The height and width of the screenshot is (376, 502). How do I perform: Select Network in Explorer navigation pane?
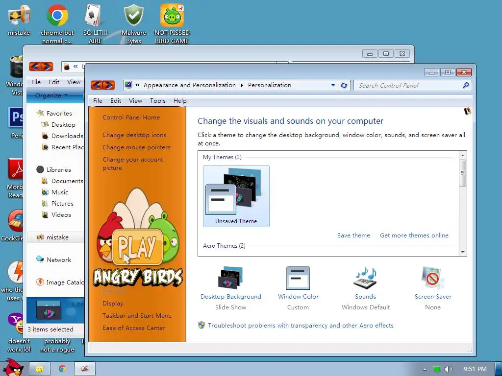pyautogui.click(x=54, y=259)
